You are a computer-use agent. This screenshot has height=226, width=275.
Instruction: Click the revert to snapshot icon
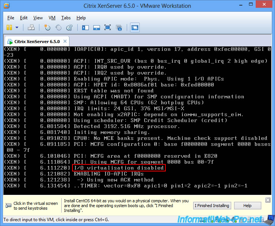click(58, 27)
